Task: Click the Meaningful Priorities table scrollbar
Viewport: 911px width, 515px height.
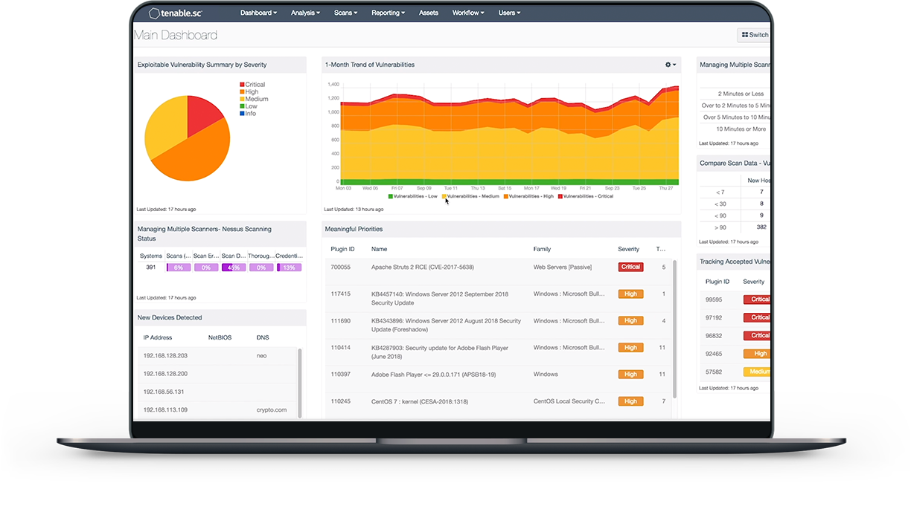Action: (x=675, y=327)
